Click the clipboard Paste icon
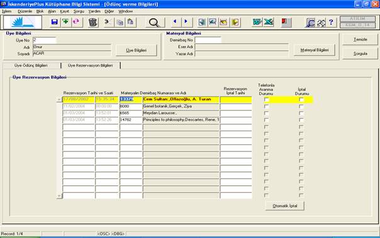Viewport: 380px width, 238px height. click(x=131, y=22)
